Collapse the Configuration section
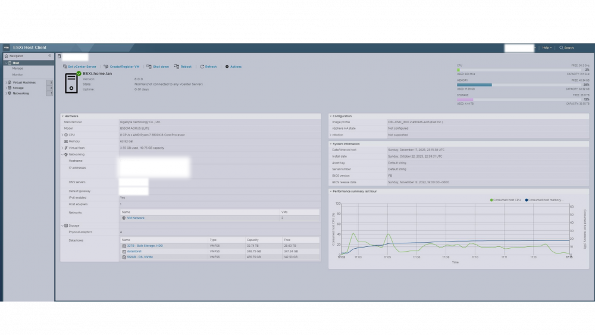 point(330,116)
